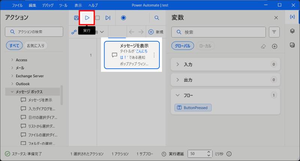Open the 表示 menu
This screenshot has width=300, height=161.
point(78,5)
